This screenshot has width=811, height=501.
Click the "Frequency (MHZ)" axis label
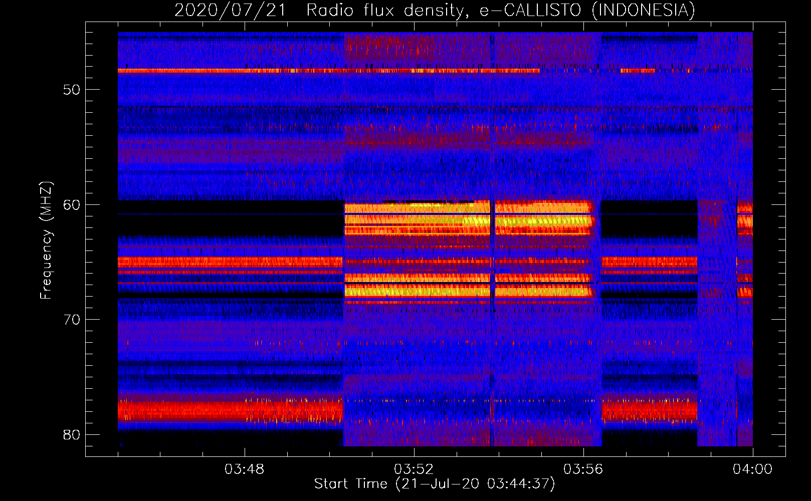46,240
